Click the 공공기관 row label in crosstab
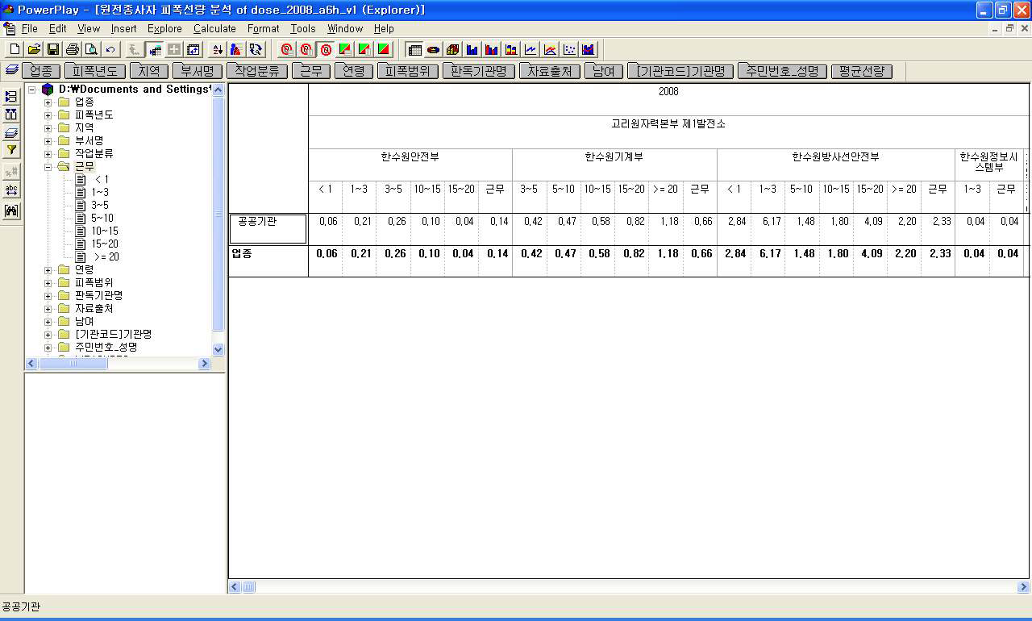 click(268, 228)
